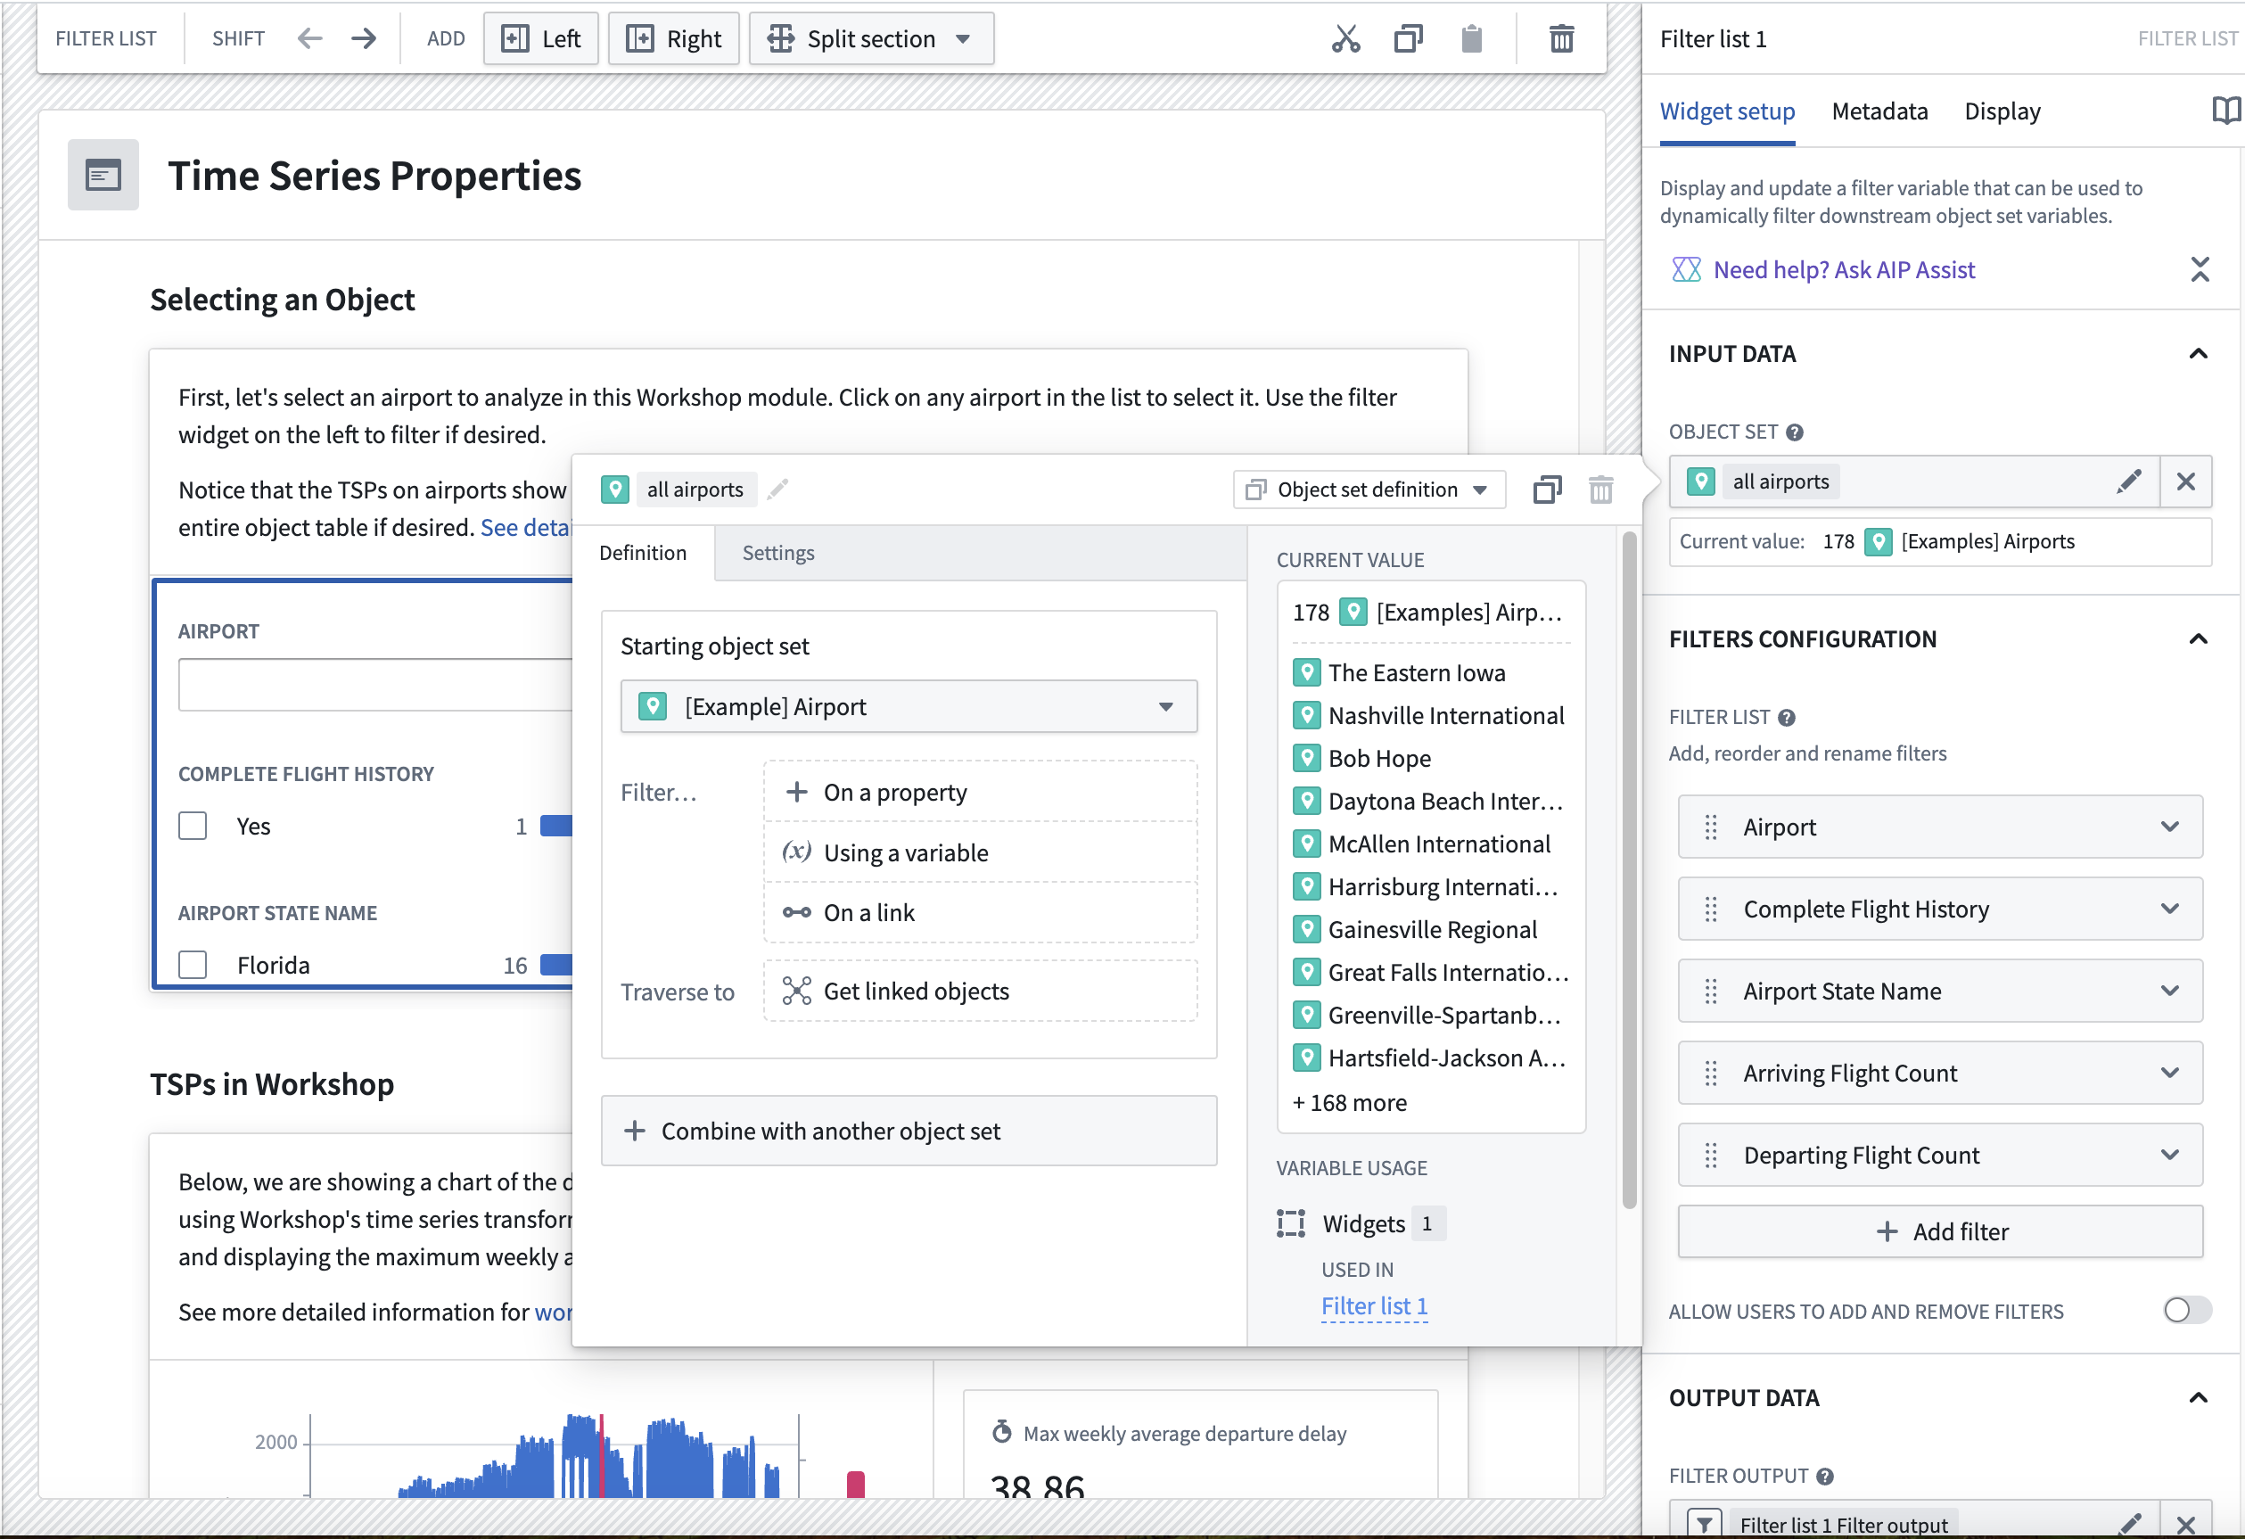2245x1539 pixels.
Task: Open the Object set definition dropdown
Action: tap(1368, 490)
